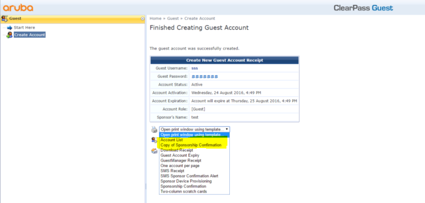Collapse the Guest sidebar panel
The height and width of the screenshot is (203, 425).
143,19
